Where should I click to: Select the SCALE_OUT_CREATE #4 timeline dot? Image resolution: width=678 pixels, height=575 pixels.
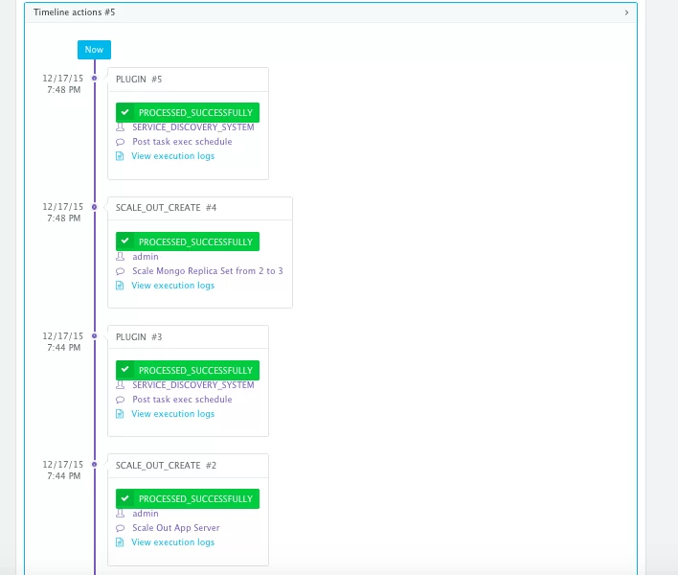(94, 207)
